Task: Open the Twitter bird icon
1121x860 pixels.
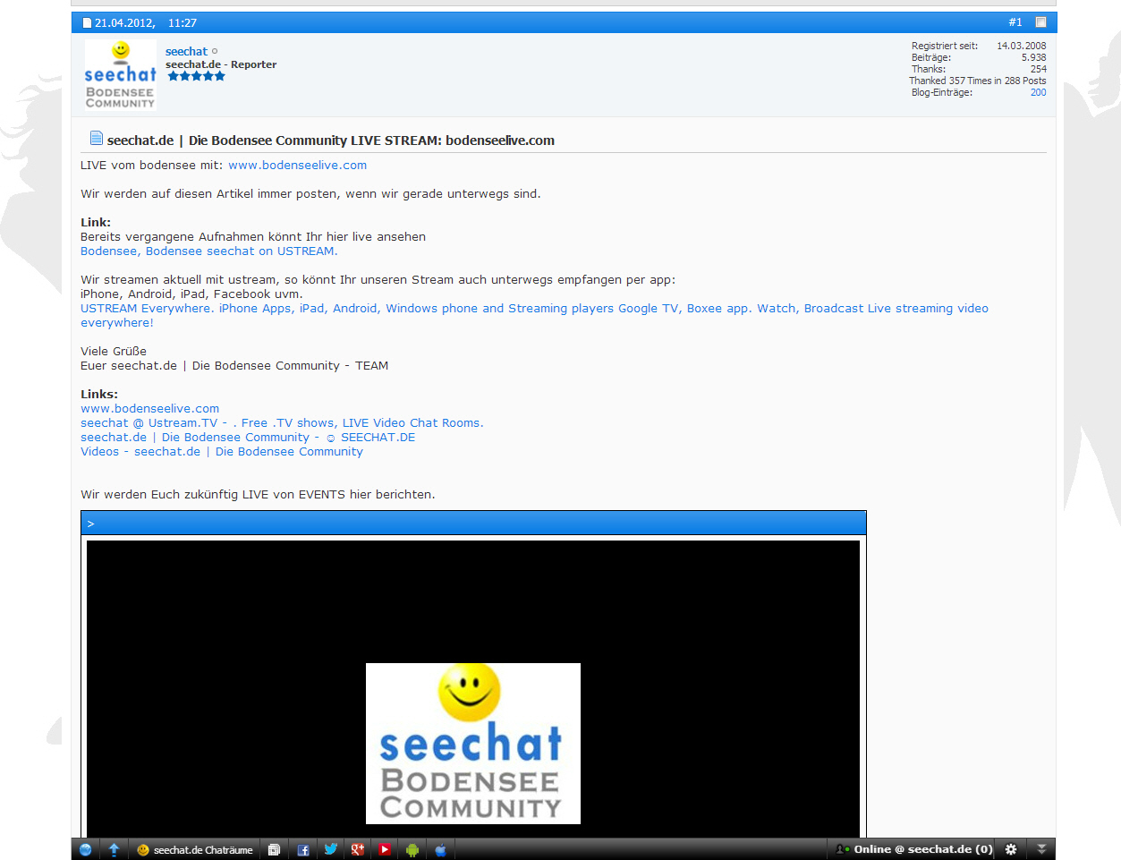Action: (x=331, y=849)
